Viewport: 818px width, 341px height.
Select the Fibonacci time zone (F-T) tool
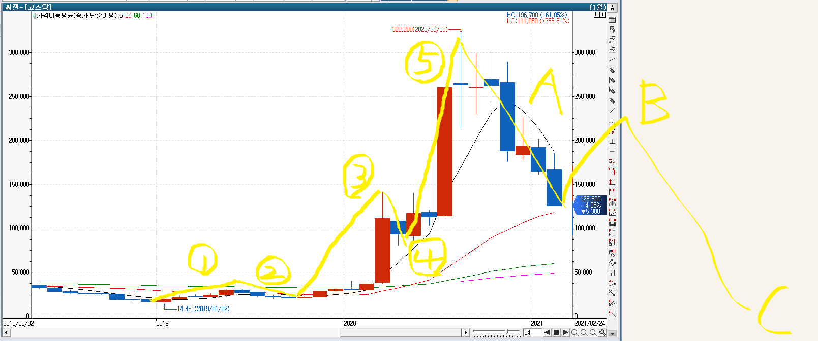612,243
